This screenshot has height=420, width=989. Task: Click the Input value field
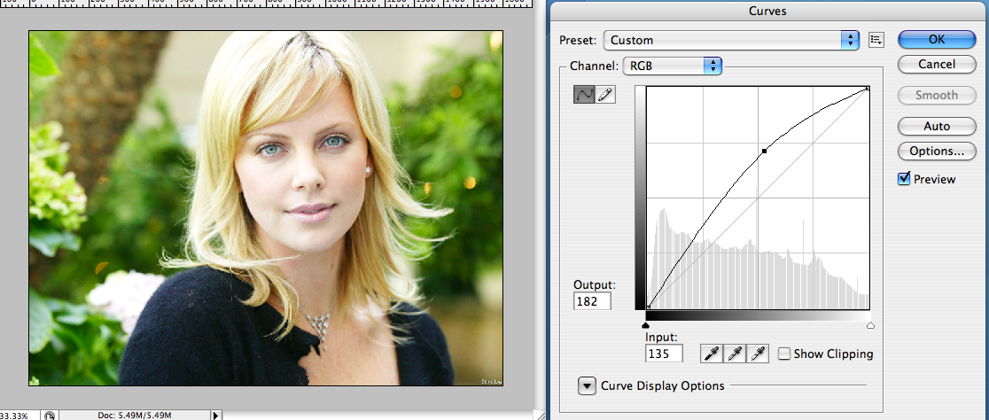point(664,354)
